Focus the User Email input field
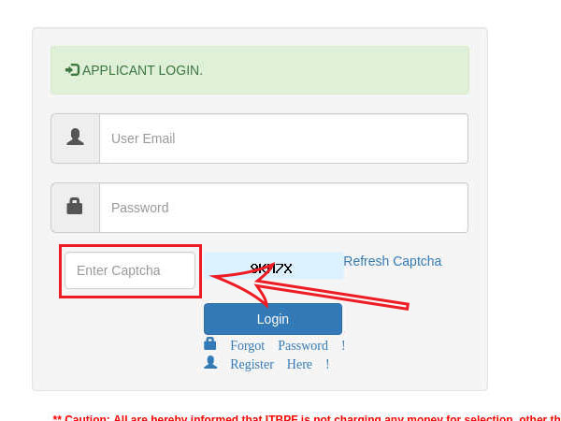The image size is (561, 421). (x=283, y=138)
